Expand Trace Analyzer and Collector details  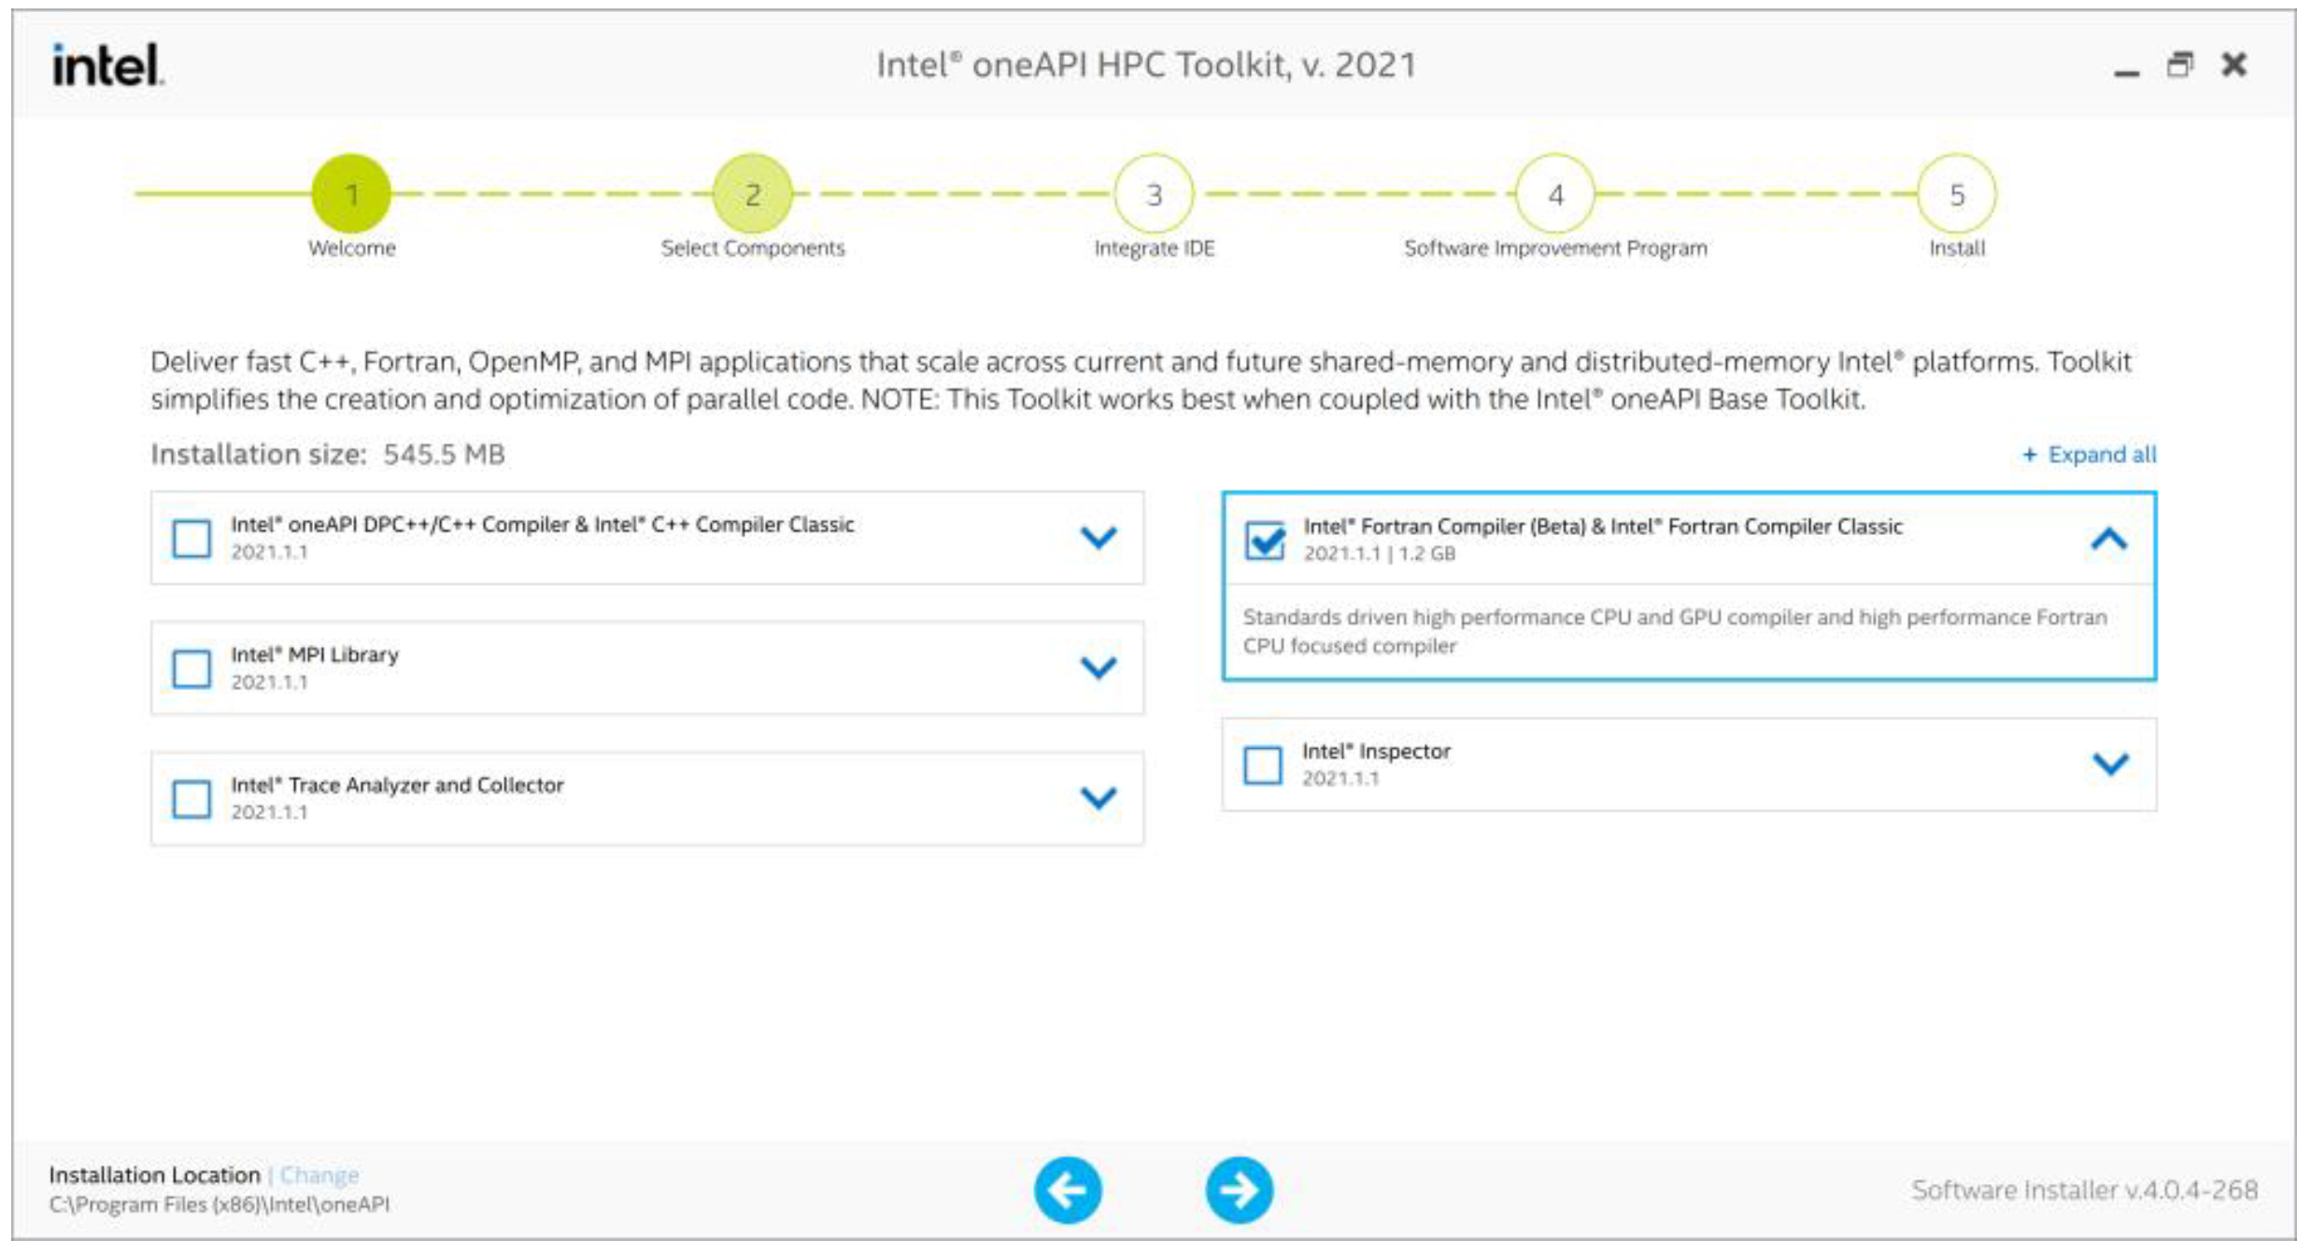(1099, 797)
